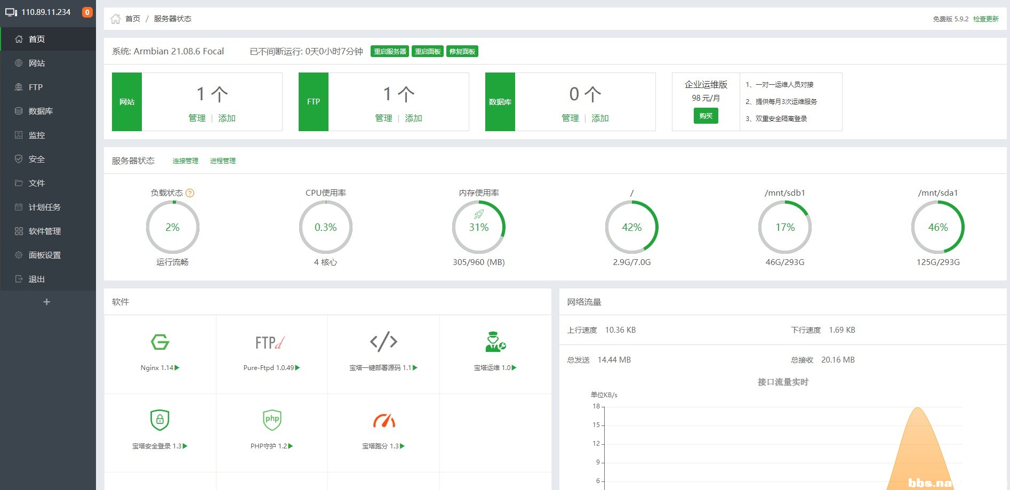Click the 修复面板 button
This screenshot has width=1010, height=490.
pos(462,51)
